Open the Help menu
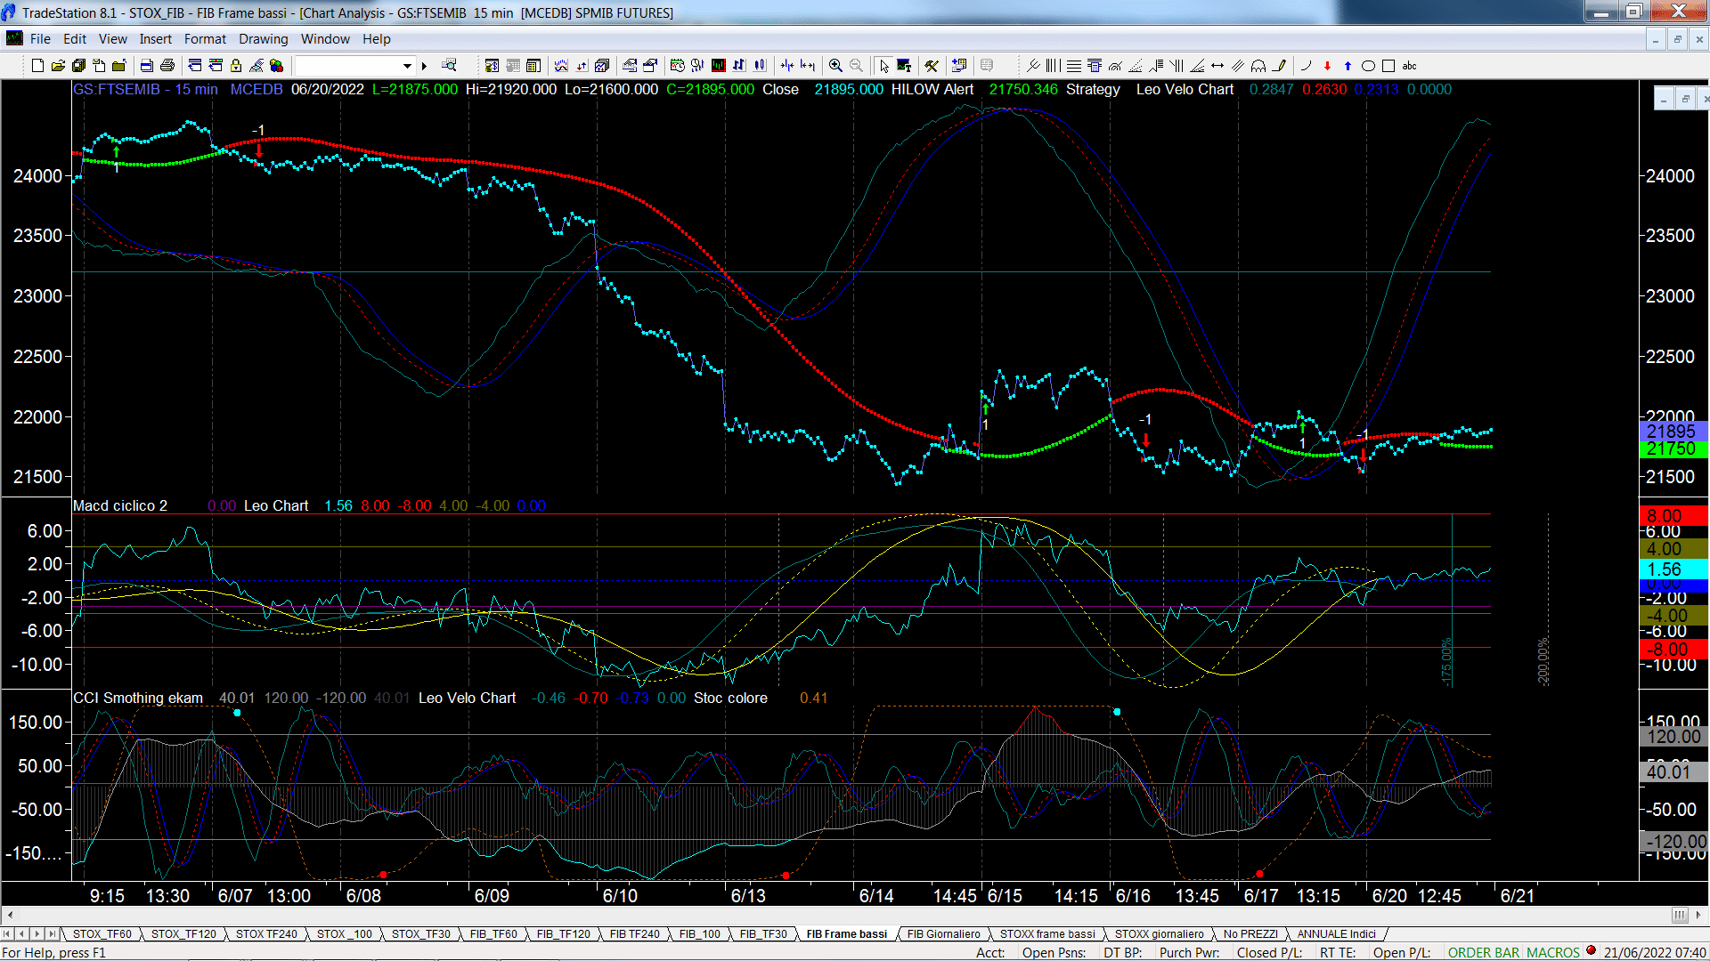 376,39
